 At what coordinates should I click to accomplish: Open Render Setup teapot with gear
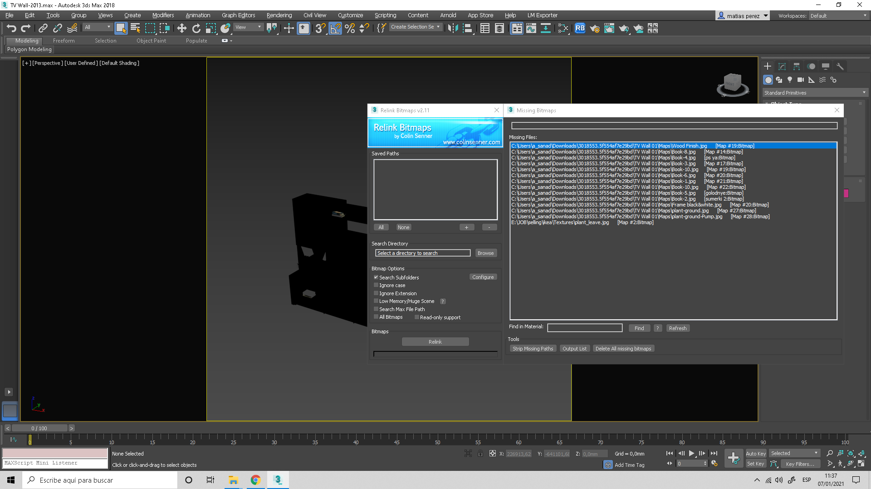click(594, 29)
